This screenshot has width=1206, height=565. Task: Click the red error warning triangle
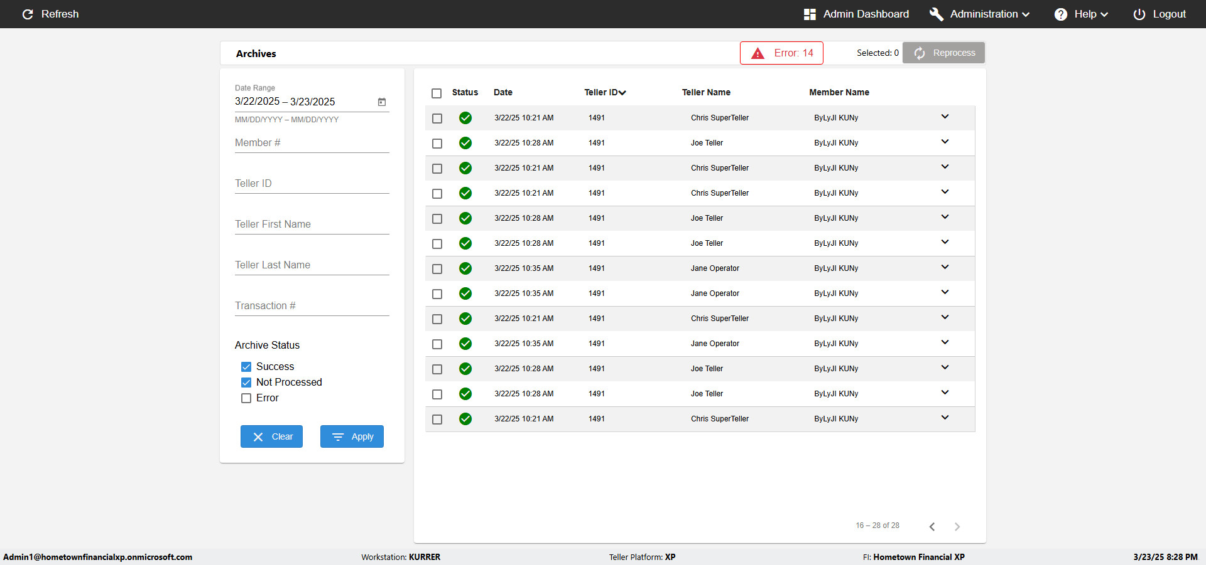758,53
